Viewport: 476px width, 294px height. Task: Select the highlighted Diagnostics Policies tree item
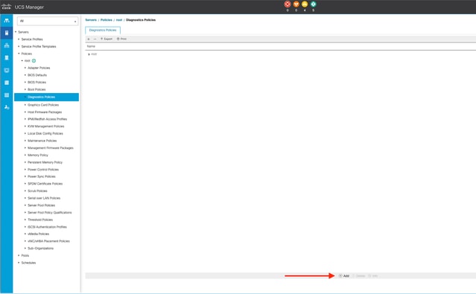click(x=46, y=97)
